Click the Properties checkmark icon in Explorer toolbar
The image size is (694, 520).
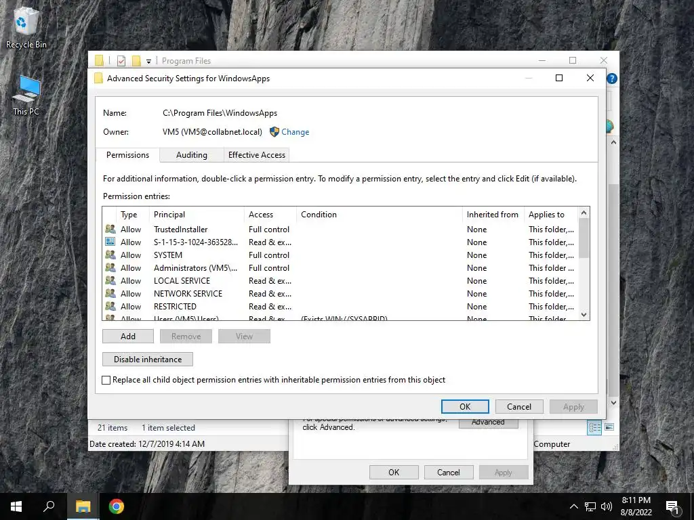point(121,60)
